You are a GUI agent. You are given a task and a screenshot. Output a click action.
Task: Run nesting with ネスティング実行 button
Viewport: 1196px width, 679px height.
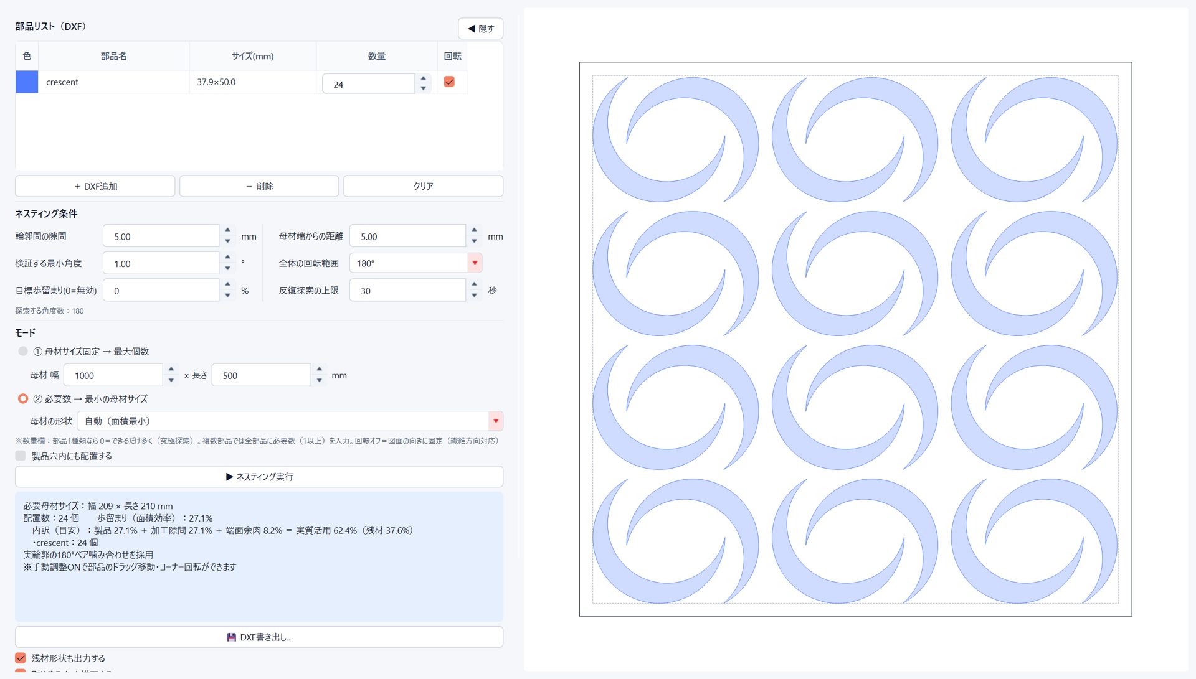pyautogui.click(x=259, y=477)
